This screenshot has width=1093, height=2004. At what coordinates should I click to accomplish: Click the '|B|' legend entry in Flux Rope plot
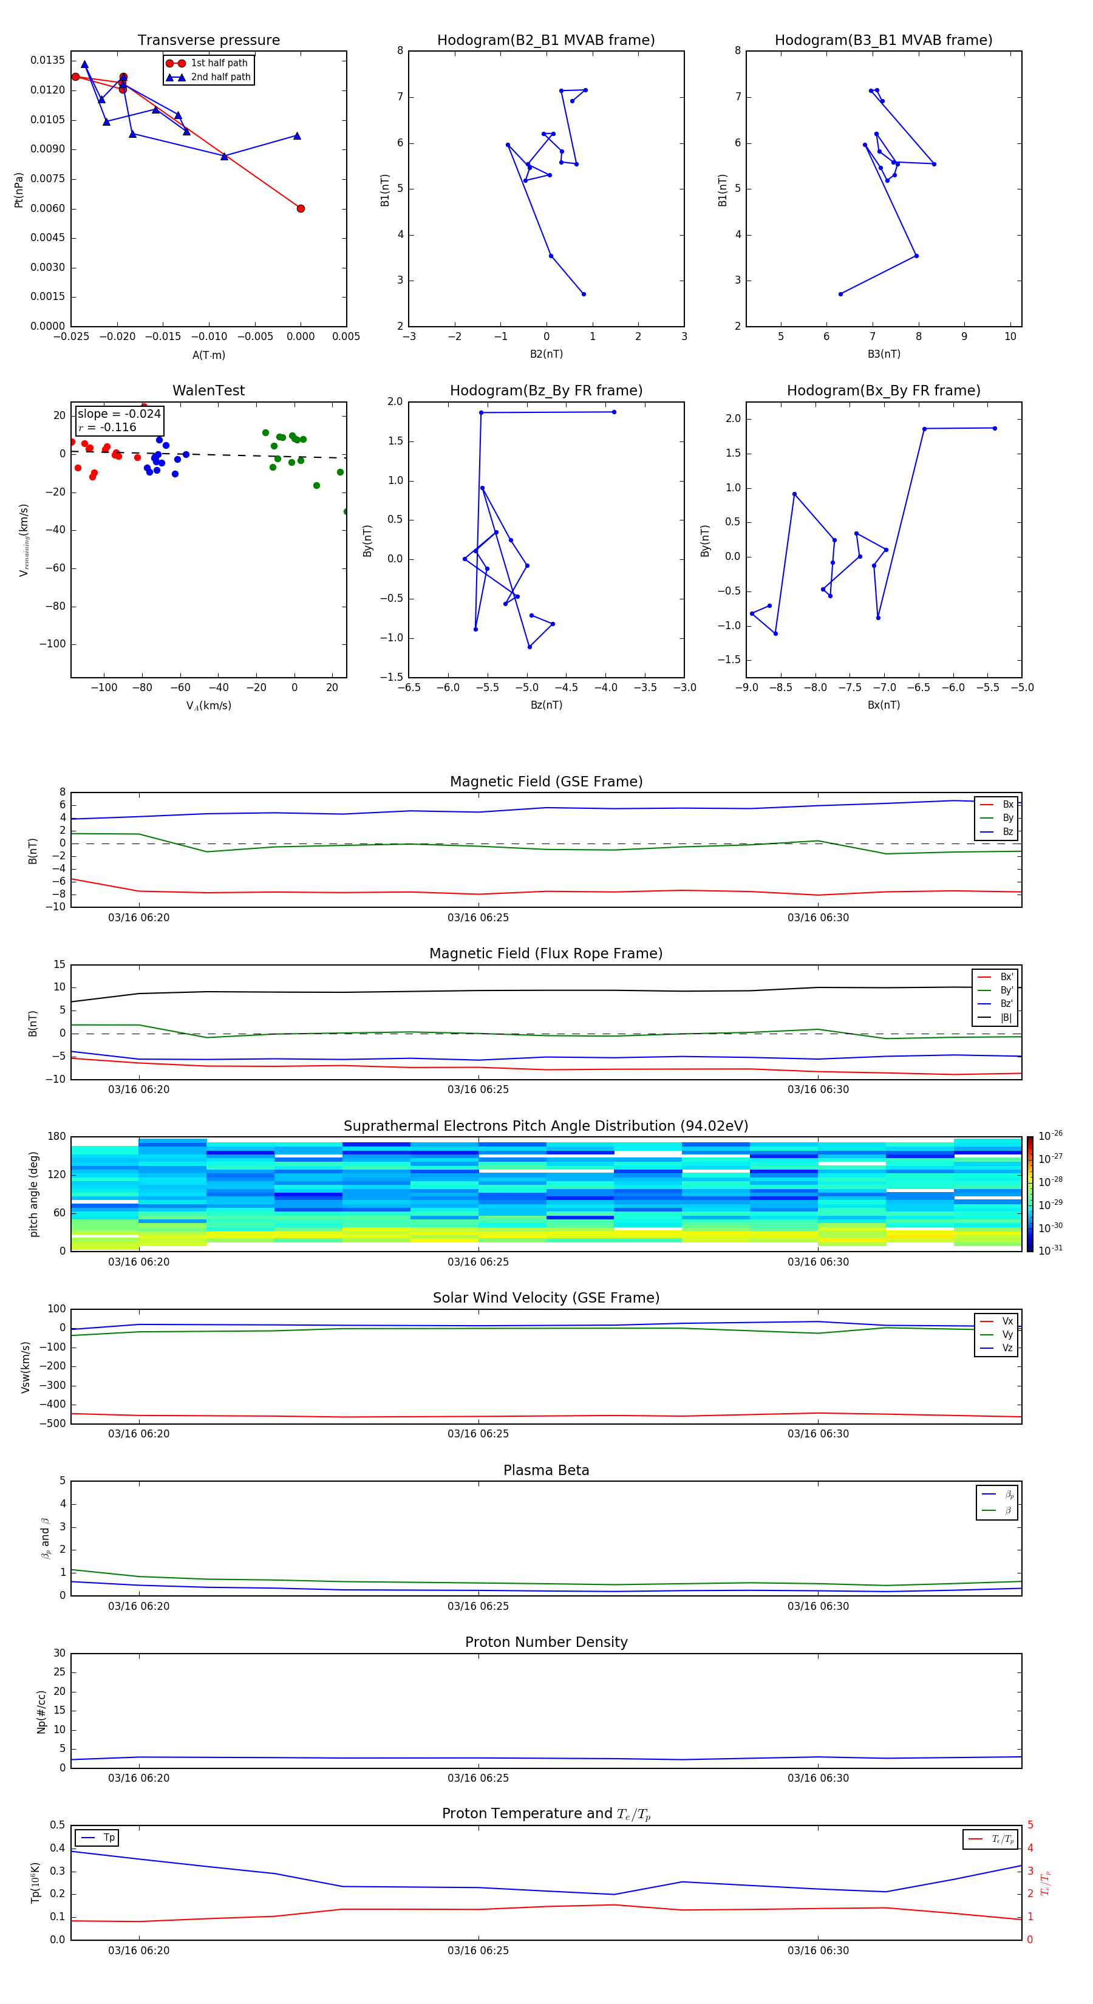[995, 1018]
